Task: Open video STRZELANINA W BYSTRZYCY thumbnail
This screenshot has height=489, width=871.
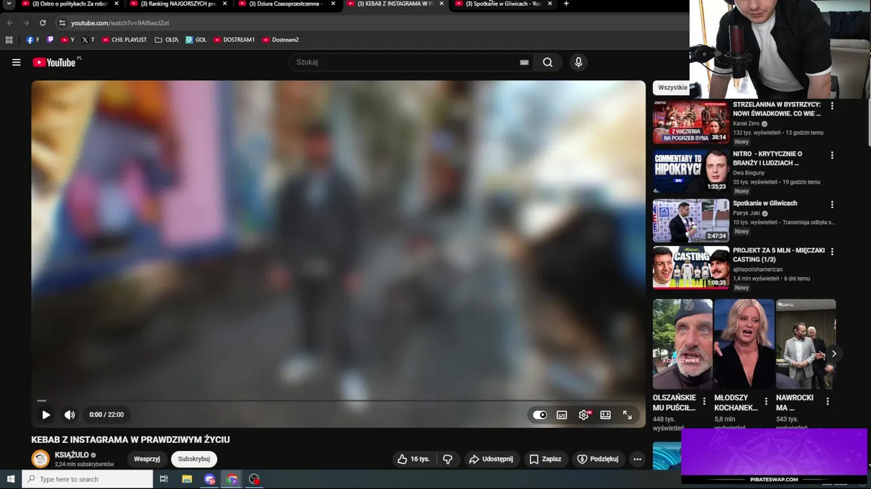Action: tap(691, 122)
